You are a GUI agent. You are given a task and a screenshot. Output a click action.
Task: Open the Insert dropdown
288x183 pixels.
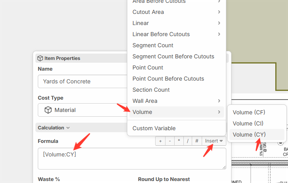click(214, 141)
